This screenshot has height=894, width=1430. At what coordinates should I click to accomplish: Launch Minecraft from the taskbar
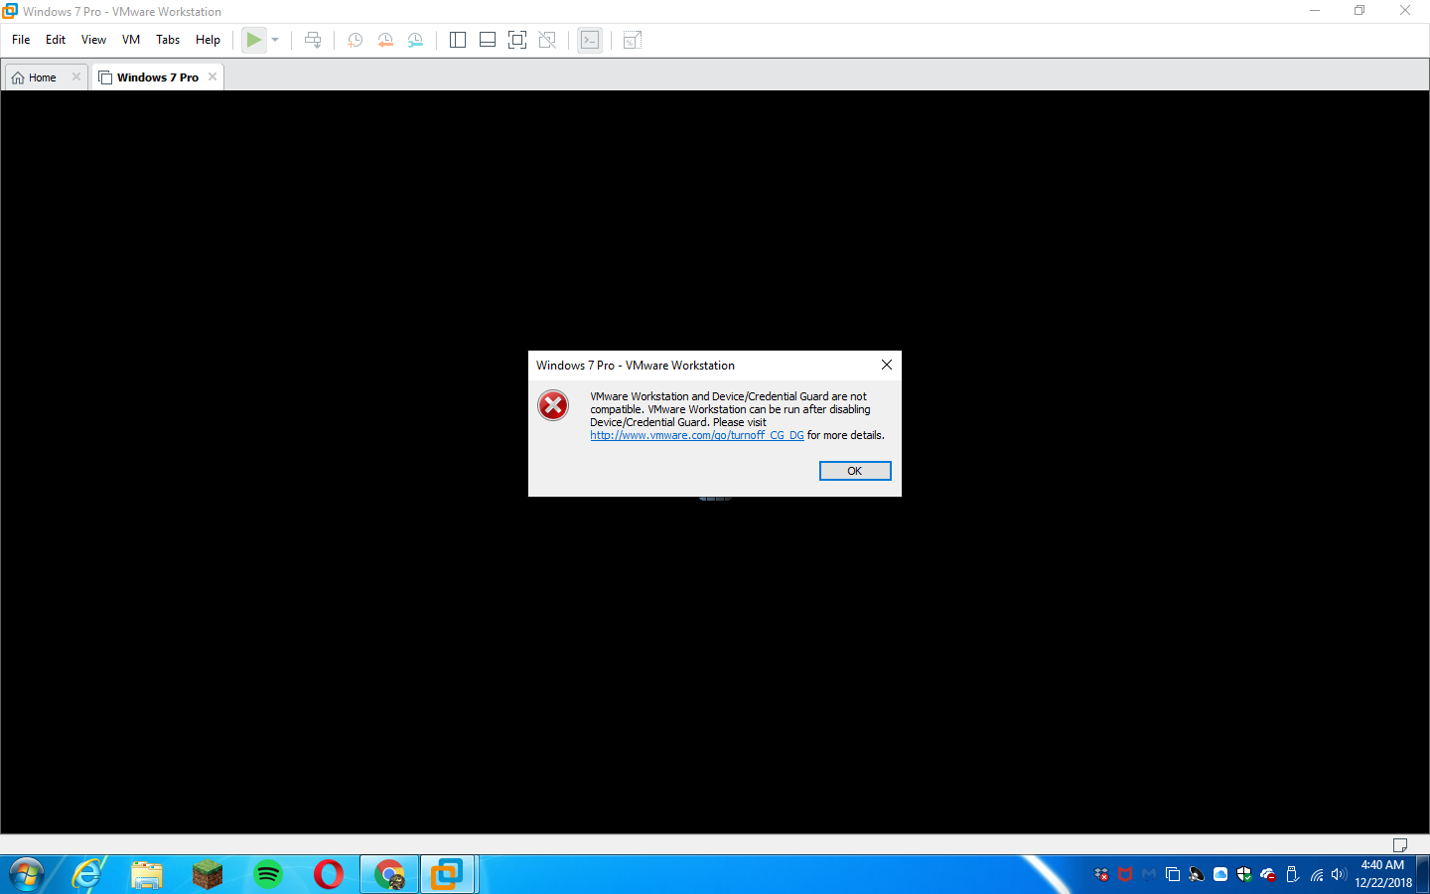click(208, 874)
